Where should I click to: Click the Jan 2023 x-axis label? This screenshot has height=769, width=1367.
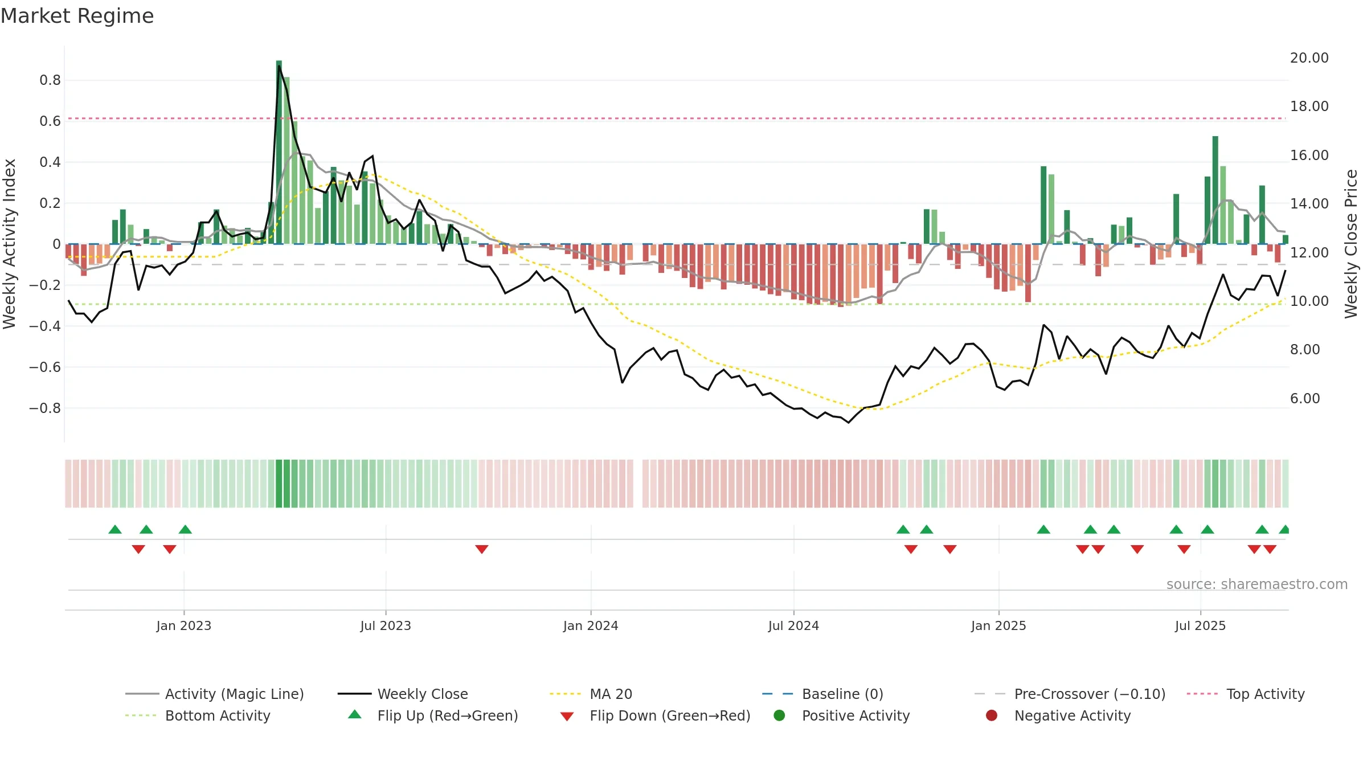point(184,625)
